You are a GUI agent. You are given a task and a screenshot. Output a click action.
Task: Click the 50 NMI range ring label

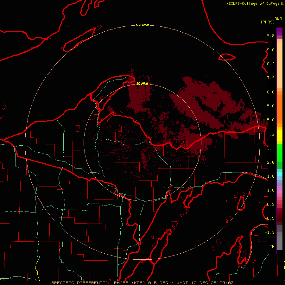[x=142, y=84]
